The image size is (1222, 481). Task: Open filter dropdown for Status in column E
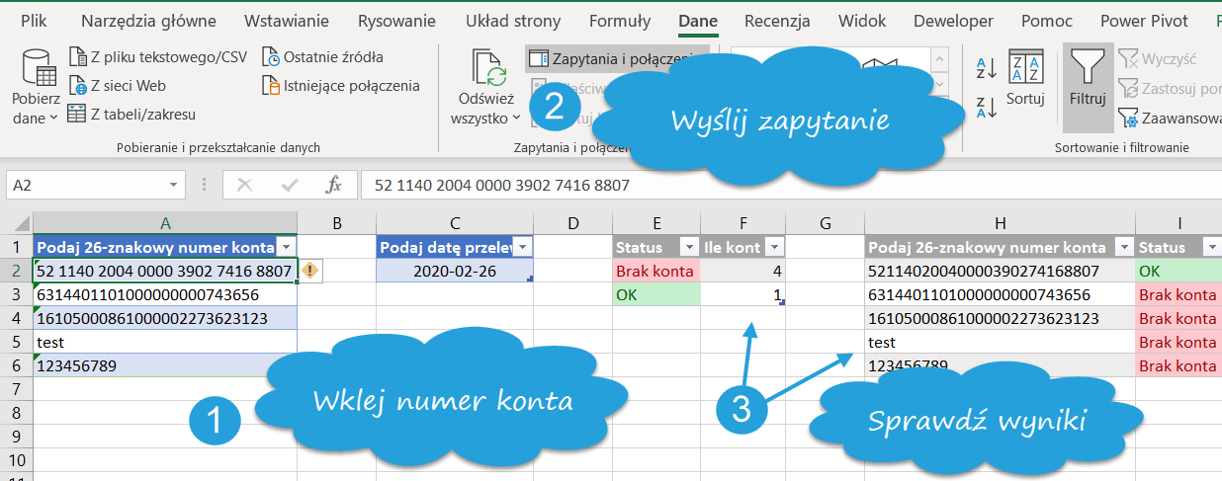point(685,248)
